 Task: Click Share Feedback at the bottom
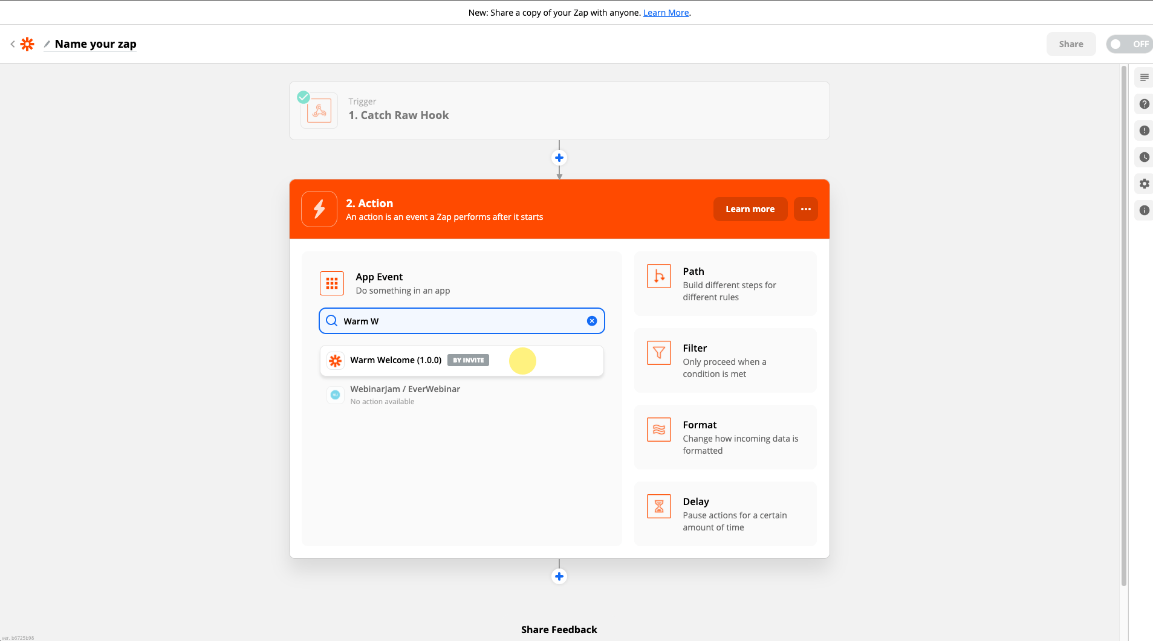(x=559, y=630)
